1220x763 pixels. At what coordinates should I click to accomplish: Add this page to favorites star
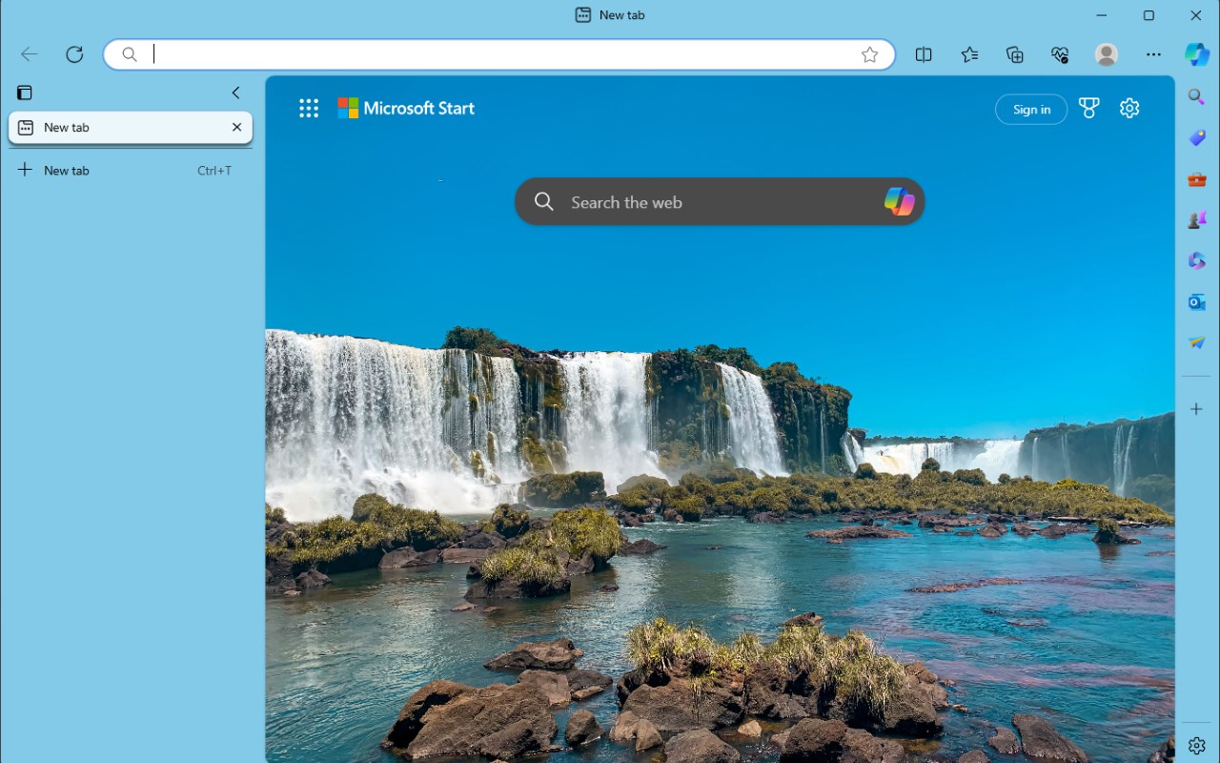pos(869,54)
